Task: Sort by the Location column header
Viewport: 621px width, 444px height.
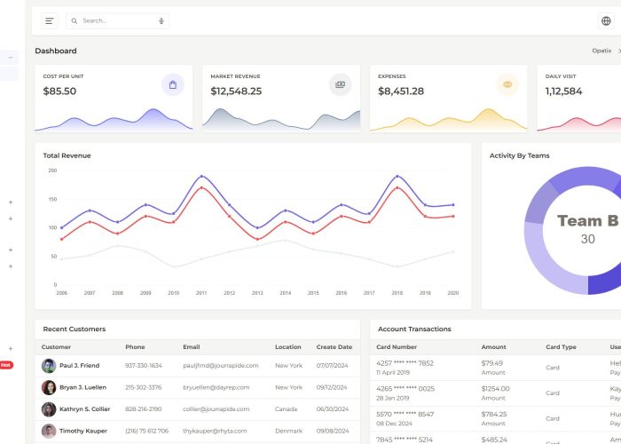Action: 288,347
